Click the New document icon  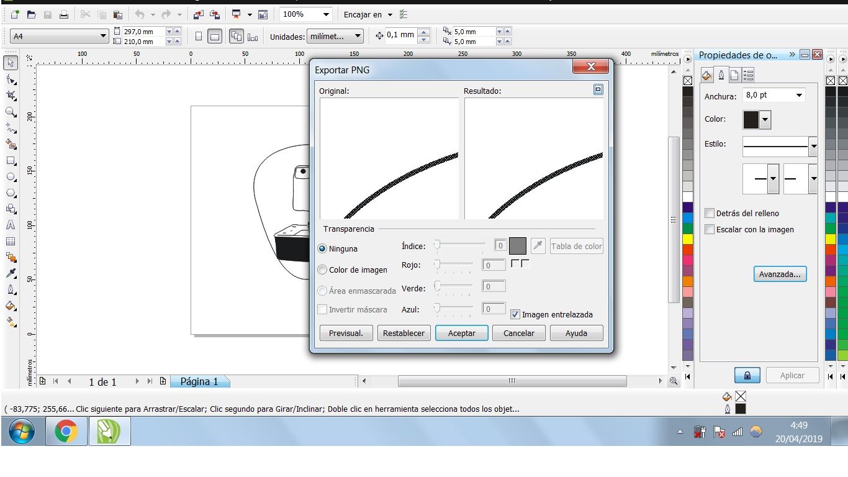pyautogui.click(x=15, y=14)
